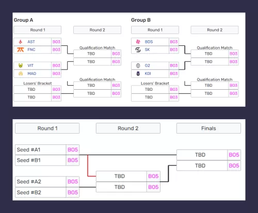Open the Seed #A1 bracket slot

tap(41, 150)
